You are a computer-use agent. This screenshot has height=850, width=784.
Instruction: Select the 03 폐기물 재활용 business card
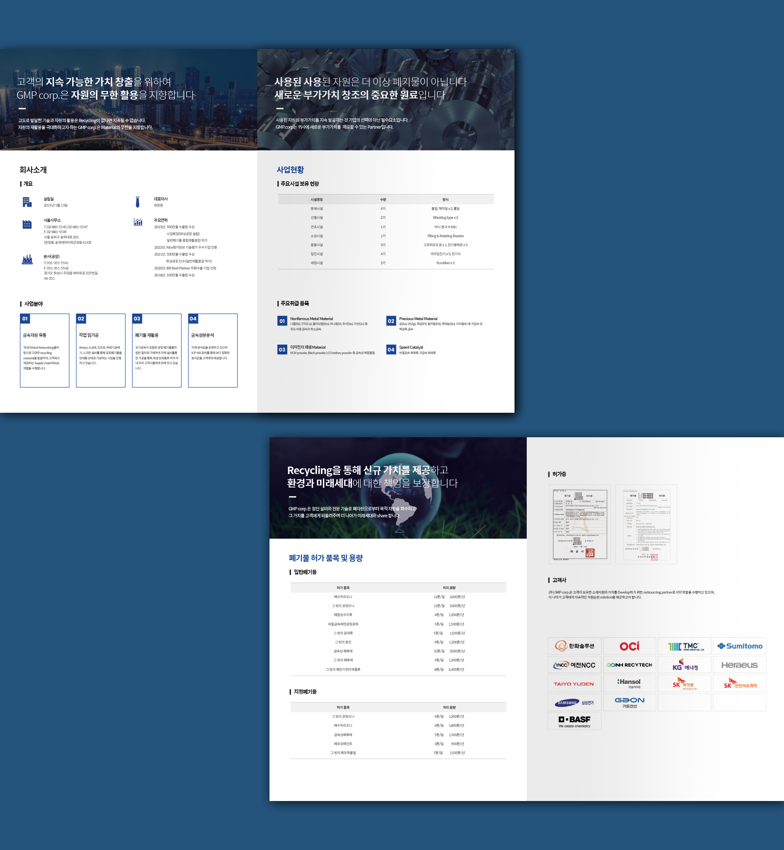point(156,350)
